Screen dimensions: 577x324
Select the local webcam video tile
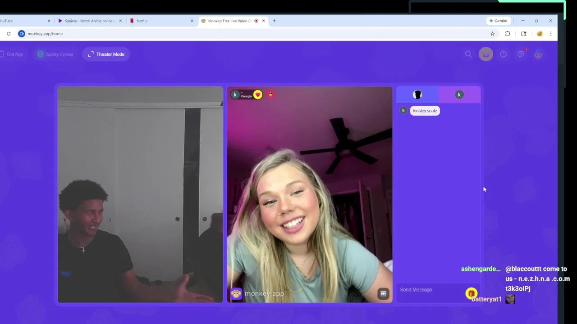(140, 194)
